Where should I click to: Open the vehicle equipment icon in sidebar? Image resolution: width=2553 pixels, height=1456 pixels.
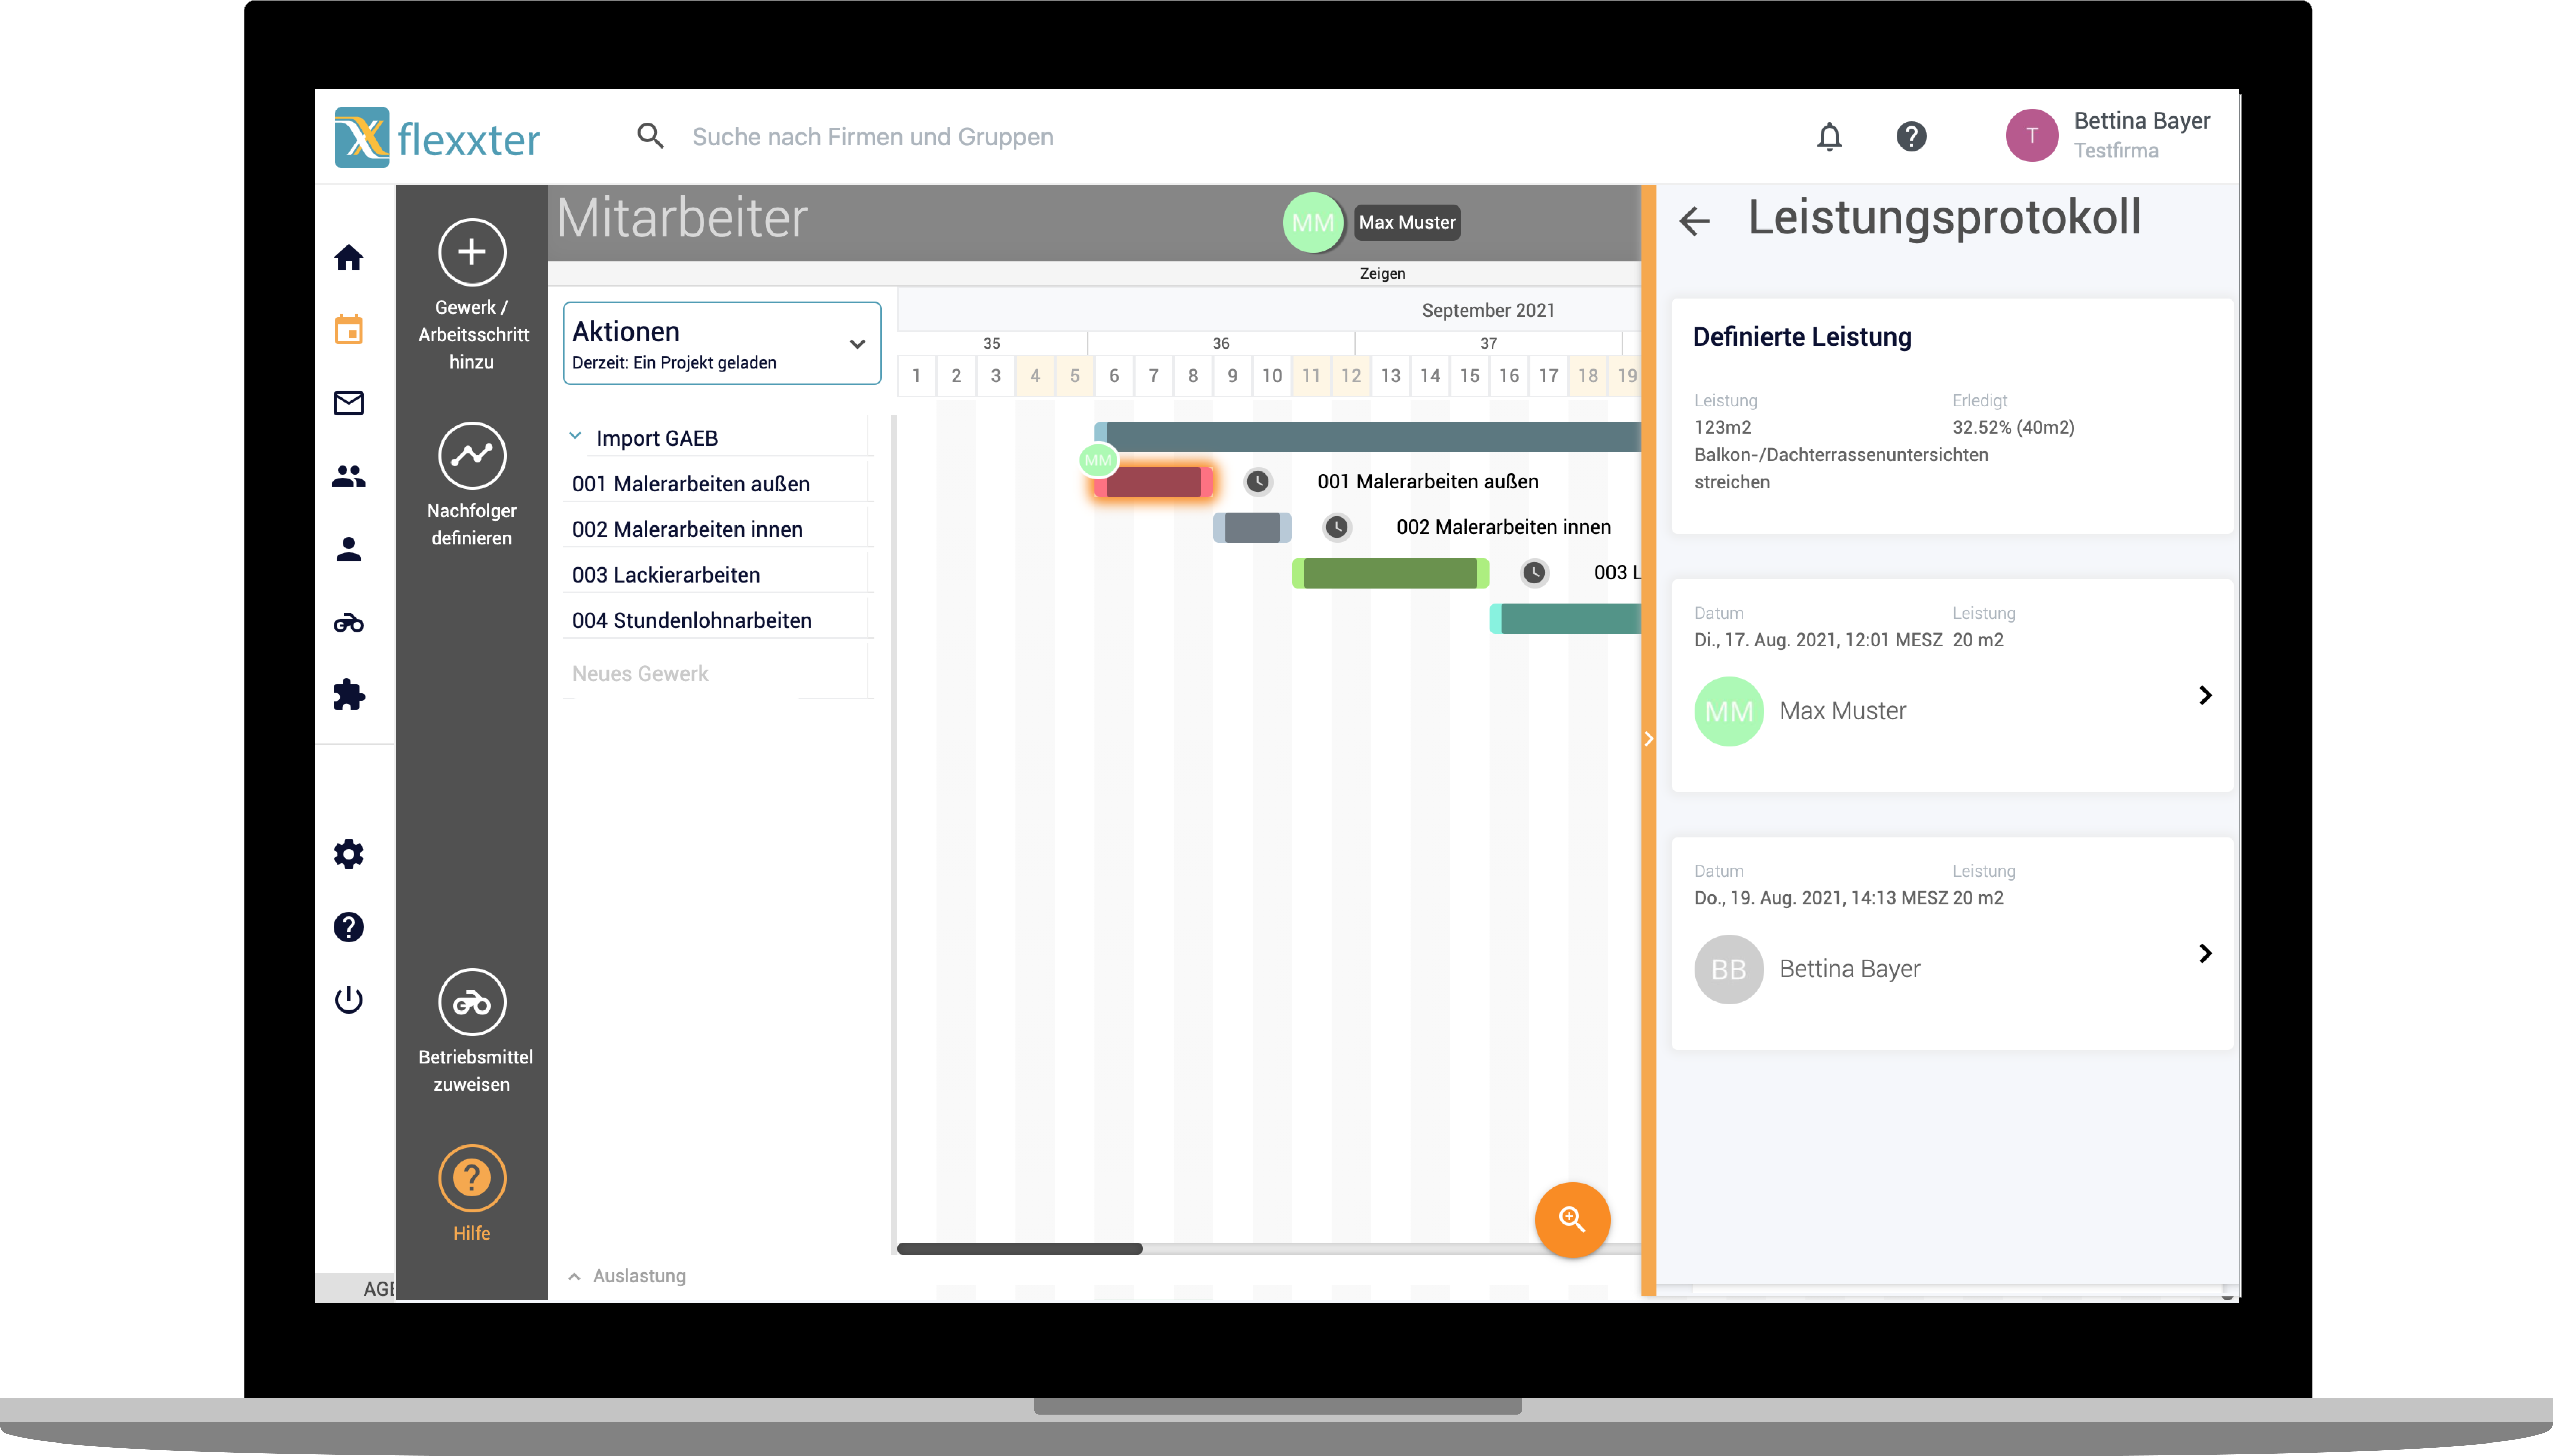coord(348,623)
